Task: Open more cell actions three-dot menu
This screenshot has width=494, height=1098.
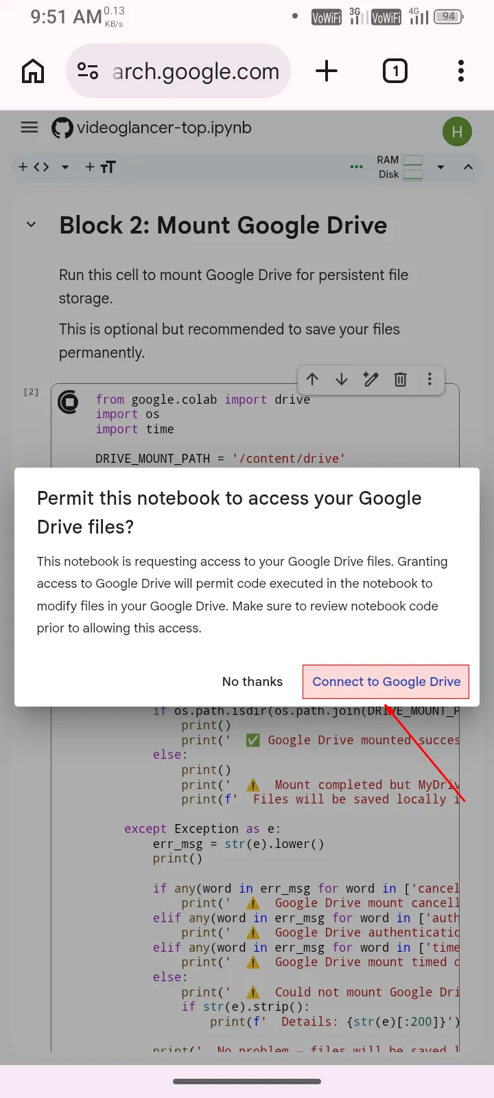Action: click(x=430, y=379)
